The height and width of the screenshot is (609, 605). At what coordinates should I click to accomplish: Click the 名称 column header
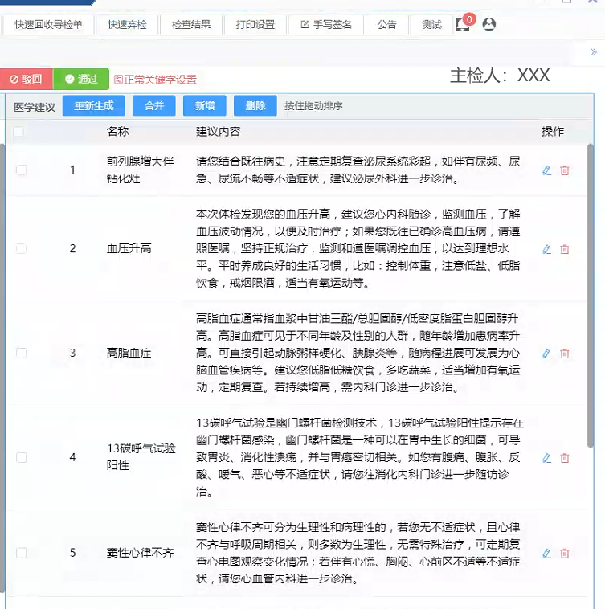[x=117, y=132]
